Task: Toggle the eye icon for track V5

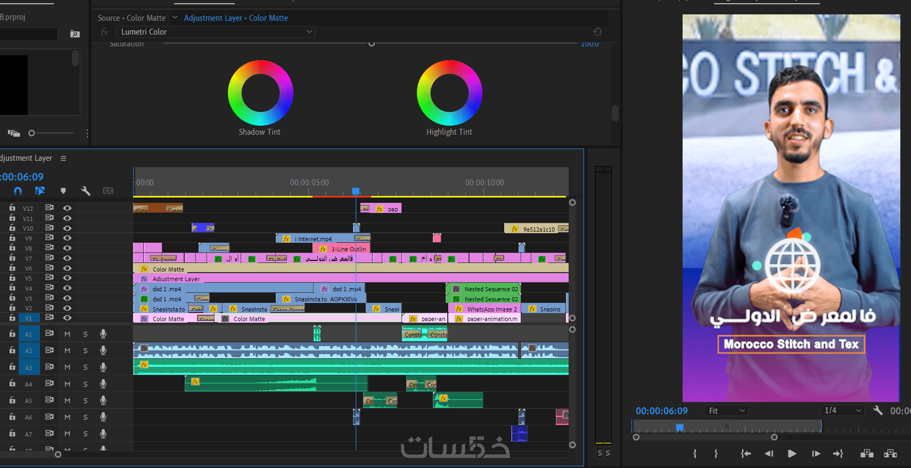Action: pyautogui.click(x=67, y=278)
